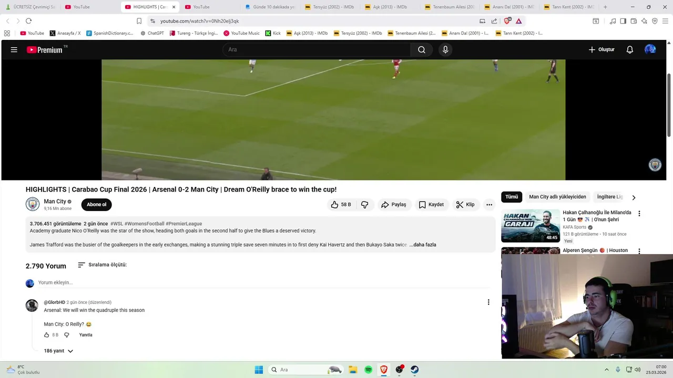This screenshot has height=378, width=673.
Task: Focus the Ara search field on YouTube
Action: [x=317, y=50]
